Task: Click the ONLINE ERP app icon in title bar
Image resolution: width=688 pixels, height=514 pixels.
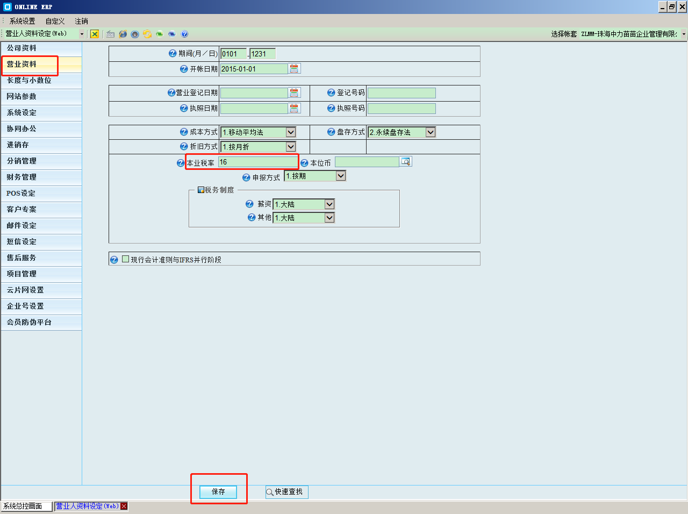Action: click(8, 7)
